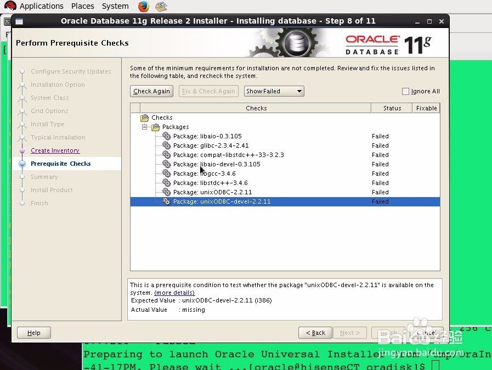This screenshot has height=370, width=492.
Task: Click the Checks root tree label
Action: 162,117
